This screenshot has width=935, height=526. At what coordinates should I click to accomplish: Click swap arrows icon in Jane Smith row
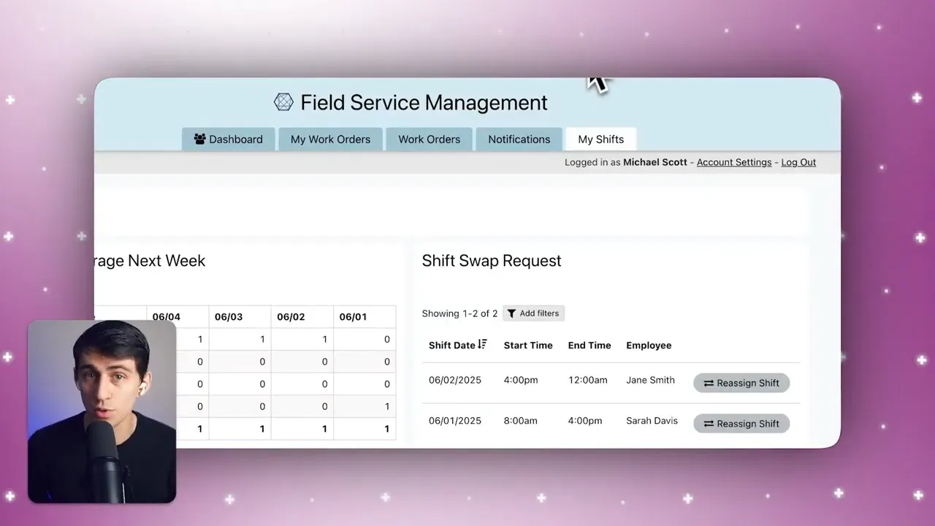point(709,383)
